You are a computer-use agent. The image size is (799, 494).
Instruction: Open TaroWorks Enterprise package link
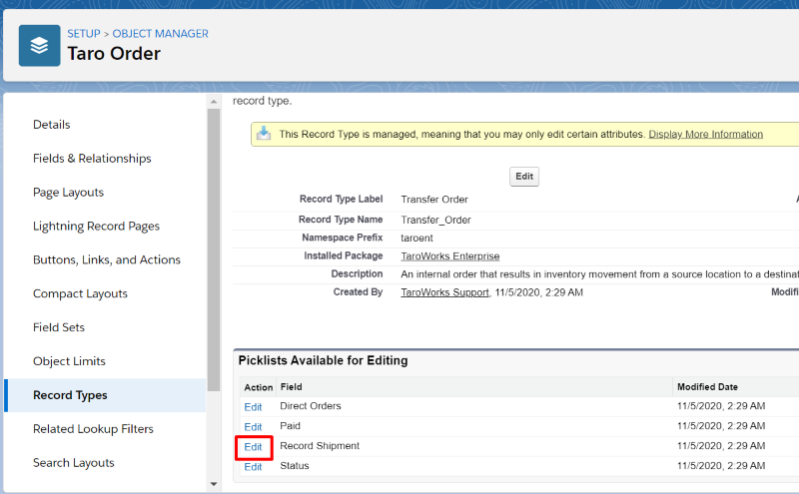(450, 256)
